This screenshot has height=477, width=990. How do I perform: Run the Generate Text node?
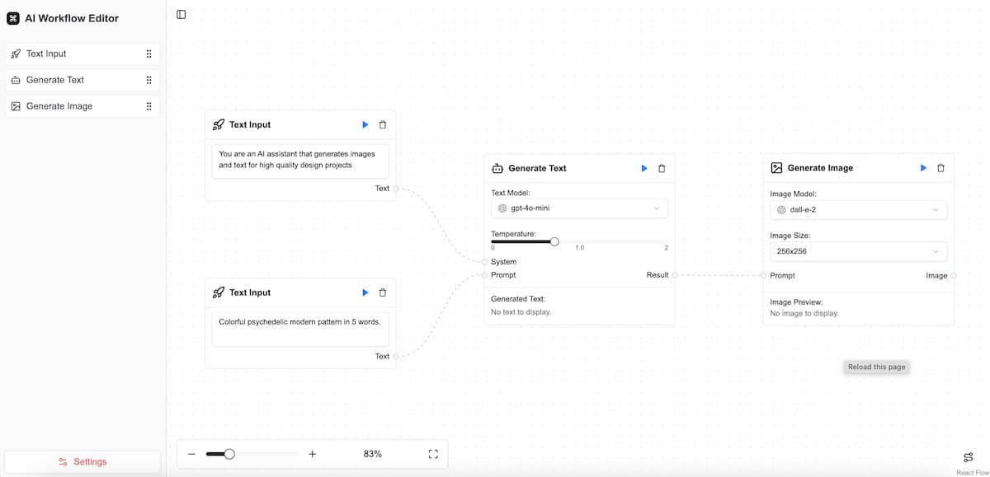tap(643, 168)
